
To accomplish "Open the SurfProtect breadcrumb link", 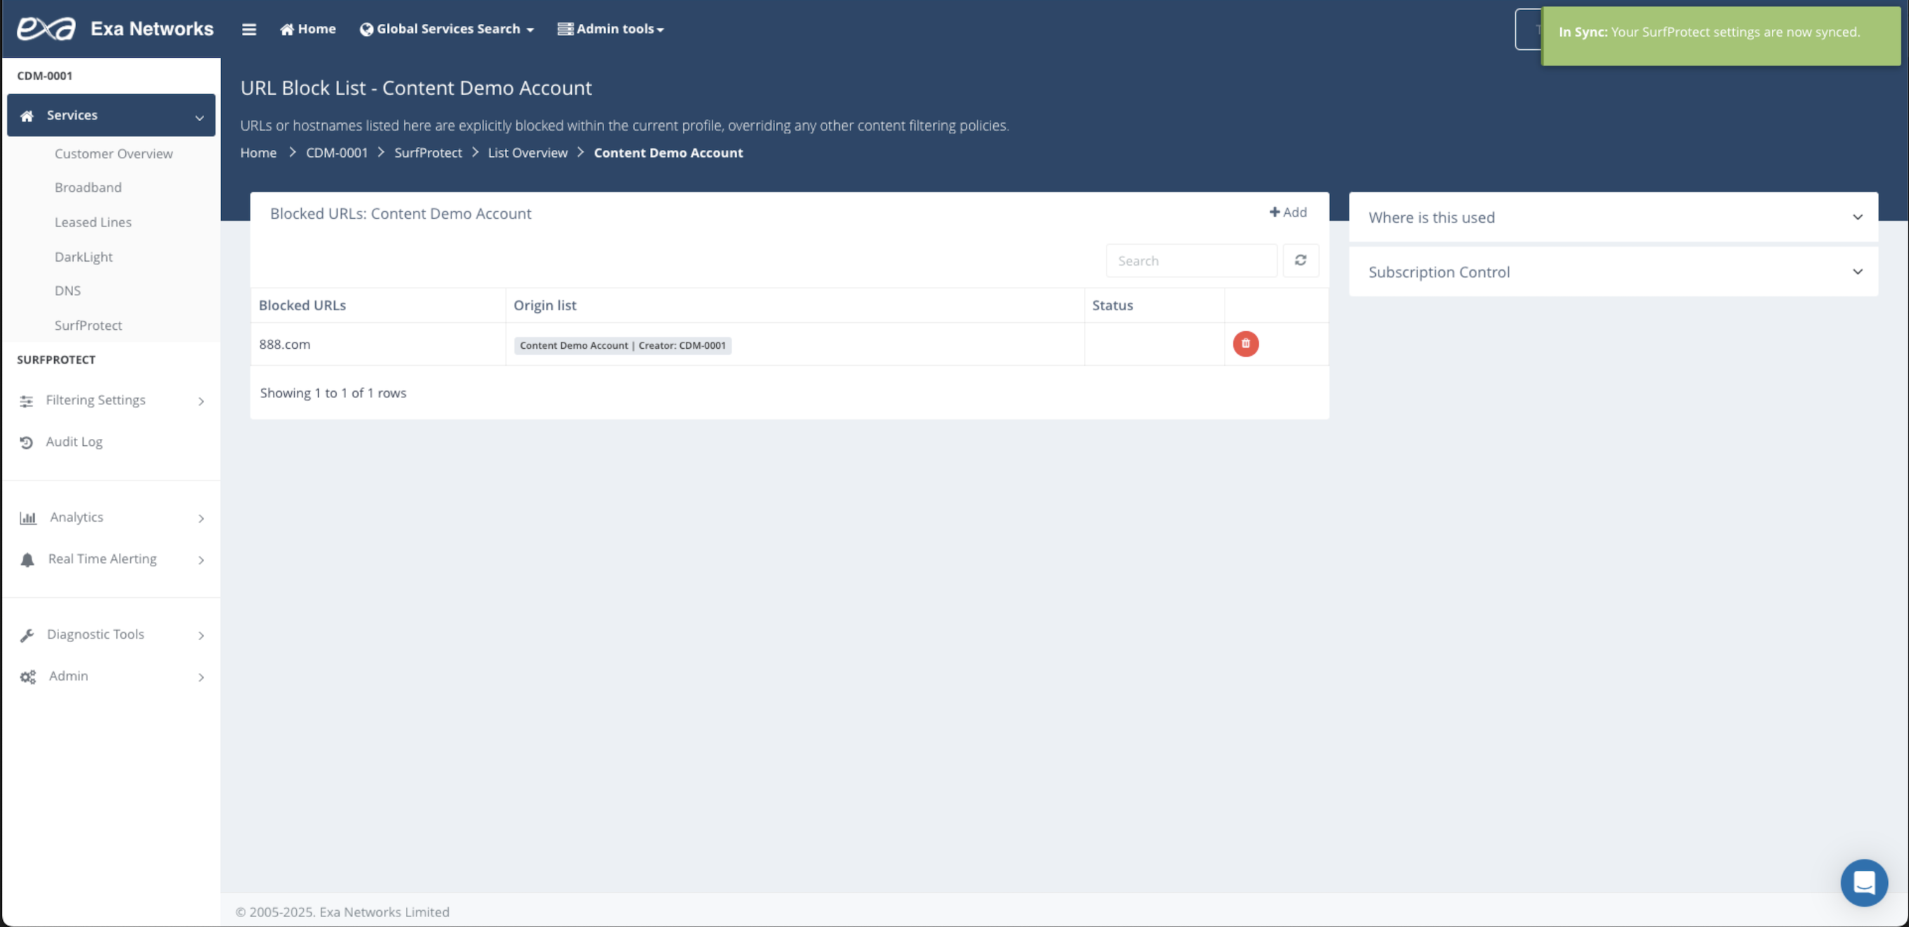I will pyautogui.click(x=428, y=153).
